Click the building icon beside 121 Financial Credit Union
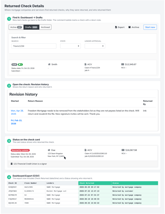 pyautogui.click(x=11, y=164)
